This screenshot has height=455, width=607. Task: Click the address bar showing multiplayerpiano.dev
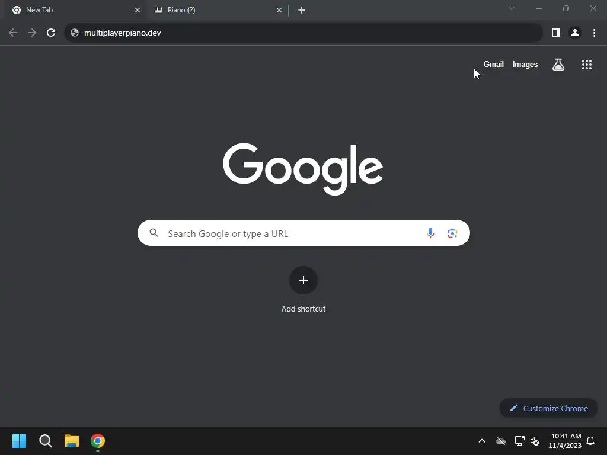click(x=303, y=33)
